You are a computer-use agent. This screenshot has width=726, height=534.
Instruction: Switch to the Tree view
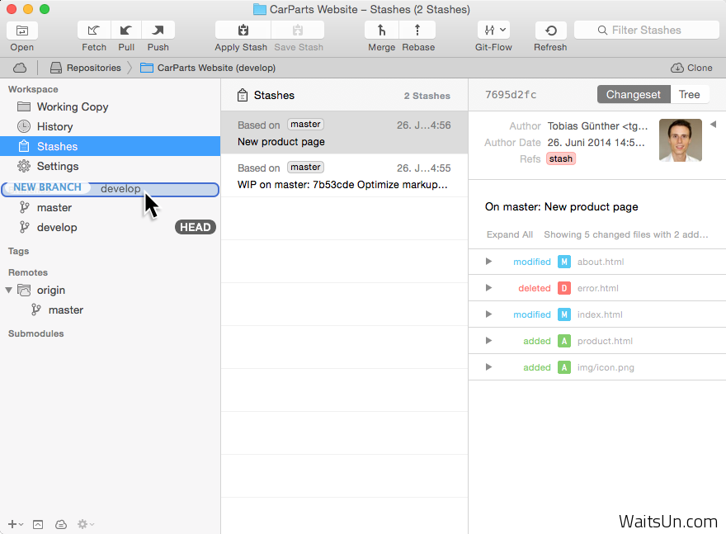coord(689,94)
